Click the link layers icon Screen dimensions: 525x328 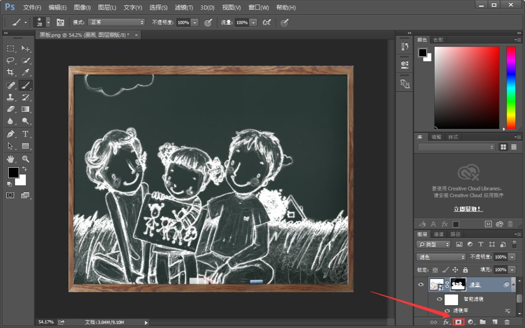pyautogui.click(x=434, y=322)
